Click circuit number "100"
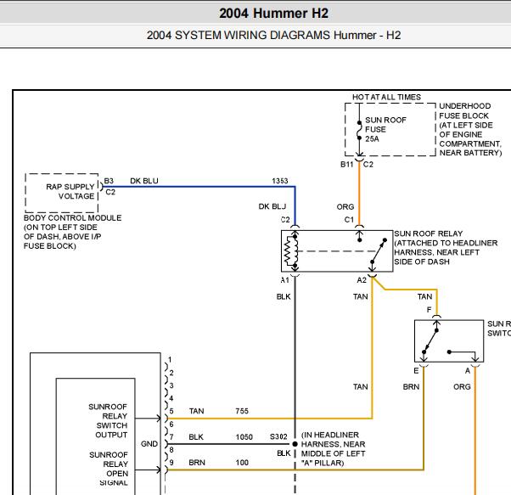This screenshot has width=511, height=495. 242,463
